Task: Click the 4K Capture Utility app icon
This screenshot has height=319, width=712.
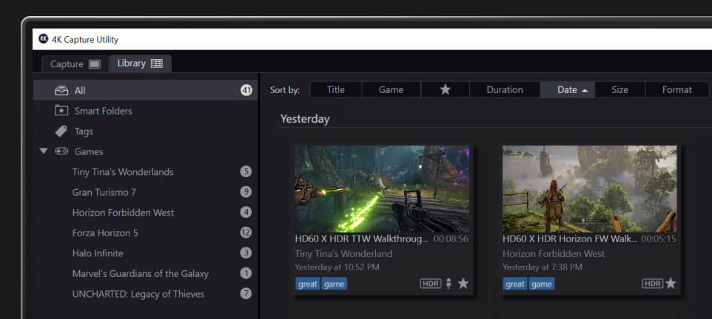Action: (x=43, y=39)
